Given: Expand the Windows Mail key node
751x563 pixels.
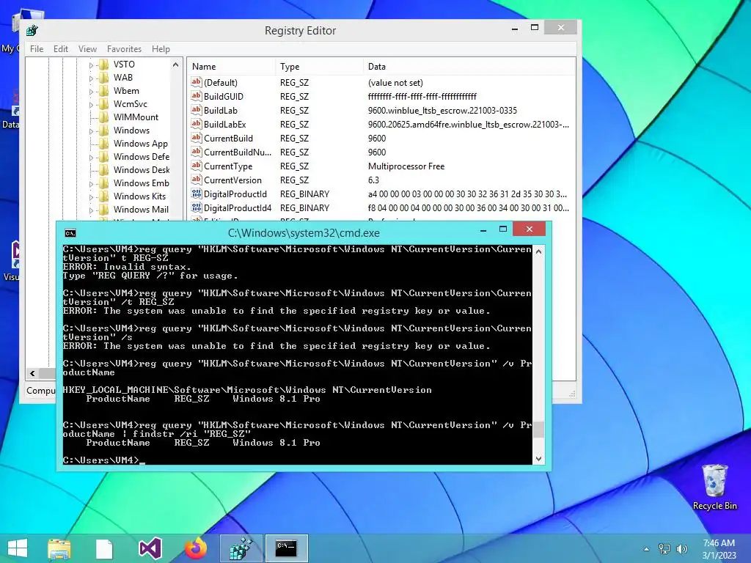Looking at the screenshot, I should coord(91,210).
